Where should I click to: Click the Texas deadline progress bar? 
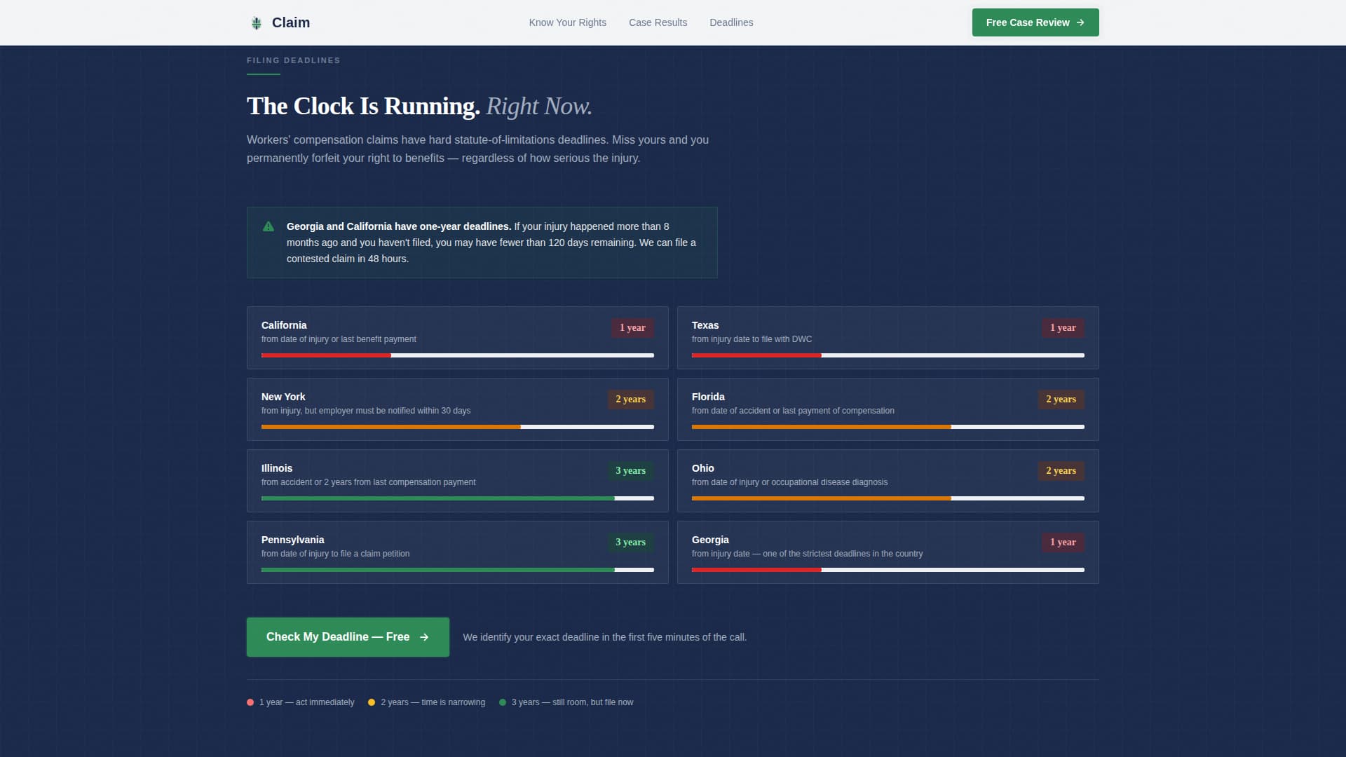click(888, 355)
